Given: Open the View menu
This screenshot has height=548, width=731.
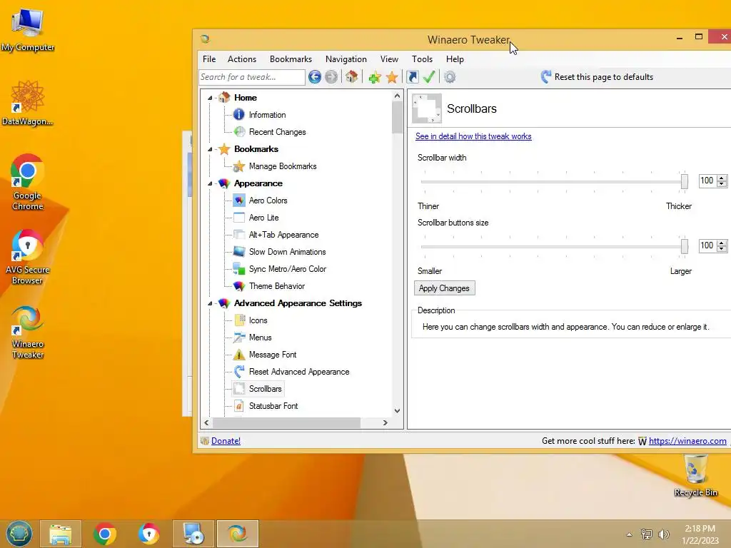Looking at the screenshot, I should point(389,59).
